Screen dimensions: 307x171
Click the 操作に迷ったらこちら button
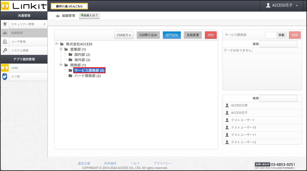pos(69,6)
